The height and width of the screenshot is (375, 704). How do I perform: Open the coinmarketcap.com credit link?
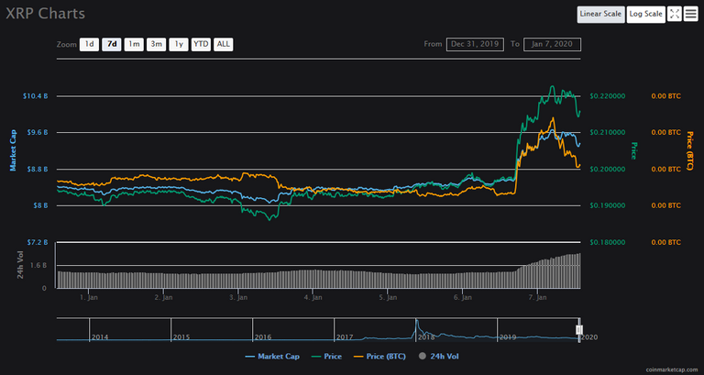665,369
